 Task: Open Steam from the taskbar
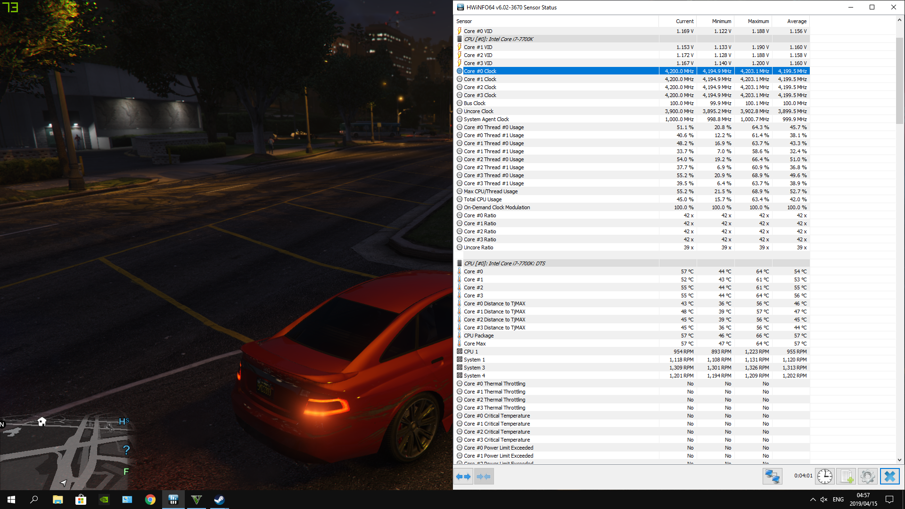(x=219, y=500)
